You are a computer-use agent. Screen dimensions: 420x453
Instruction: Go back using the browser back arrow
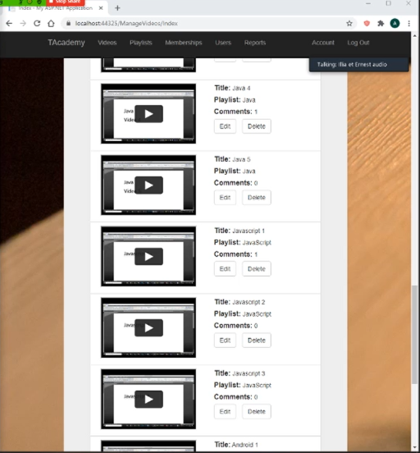(9, 24)
